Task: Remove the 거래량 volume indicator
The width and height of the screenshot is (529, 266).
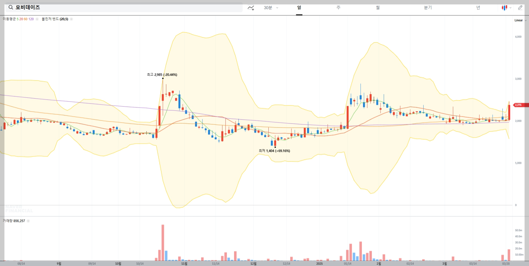Action: 28,221
